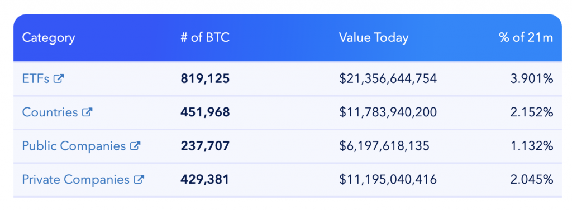
Task: Click the % of 21m column header
Action: [526, 37]
